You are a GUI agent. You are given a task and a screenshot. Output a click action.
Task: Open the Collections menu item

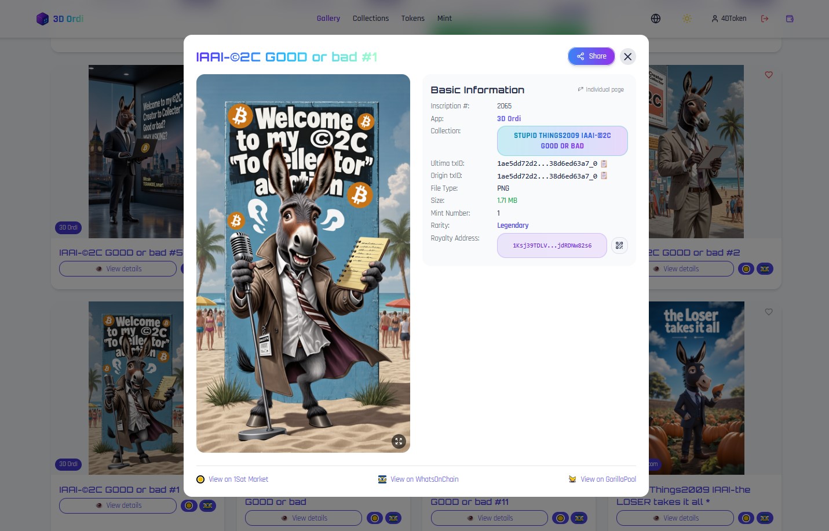click(371, 19)
